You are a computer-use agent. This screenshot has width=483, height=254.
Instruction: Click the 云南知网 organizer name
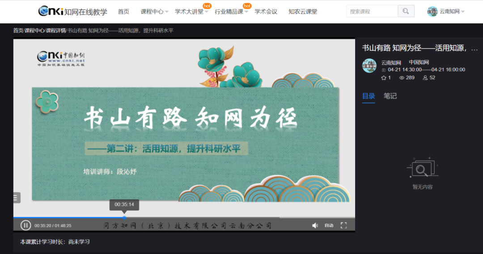(391, 62)
